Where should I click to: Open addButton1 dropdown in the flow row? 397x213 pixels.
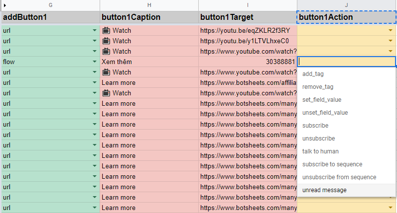click(95, 62)
